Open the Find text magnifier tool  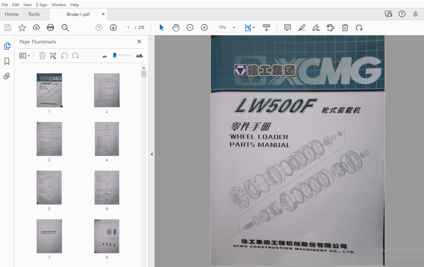pos(65,28)
